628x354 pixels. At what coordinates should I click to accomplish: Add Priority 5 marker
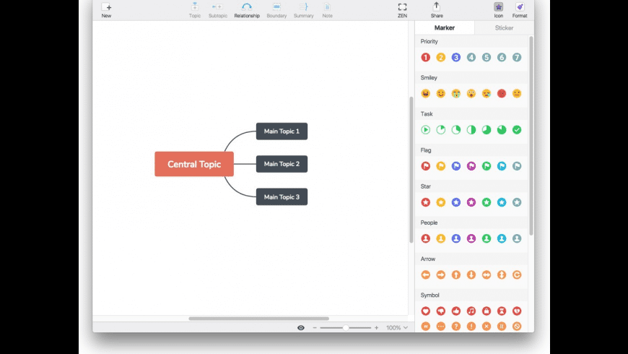coord(487,57)
